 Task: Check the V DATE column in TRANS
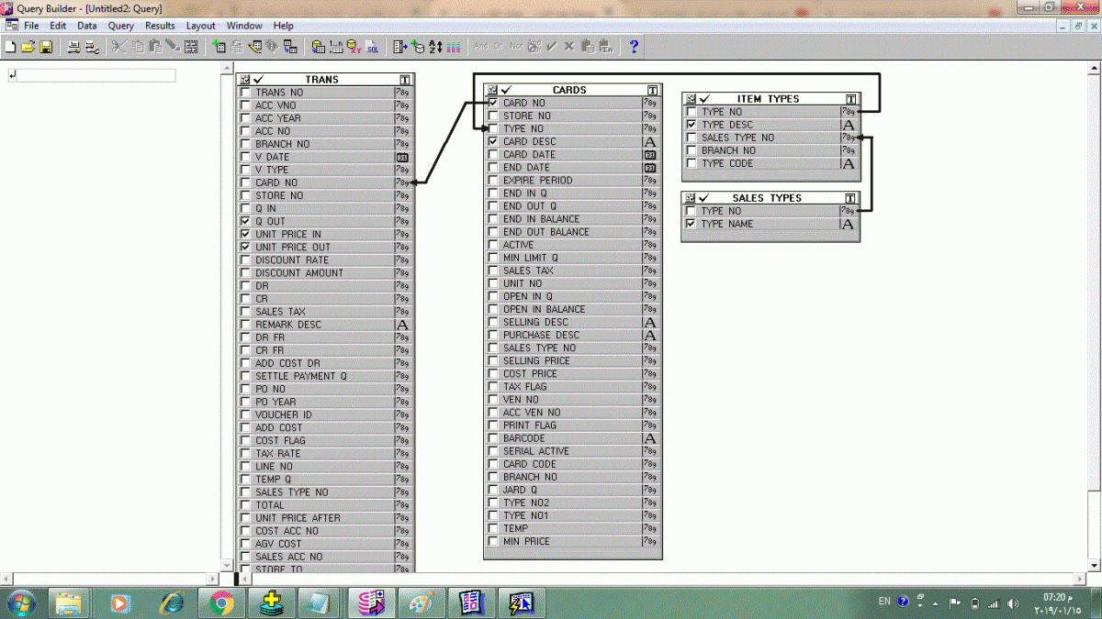coord(245,157)
